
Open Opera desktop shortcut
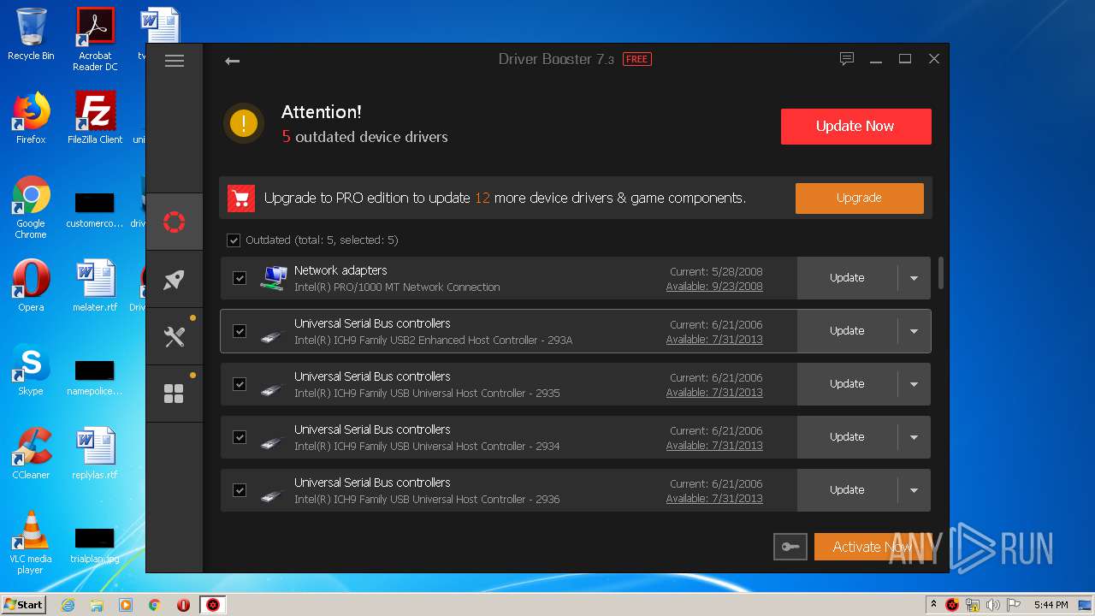31,286
